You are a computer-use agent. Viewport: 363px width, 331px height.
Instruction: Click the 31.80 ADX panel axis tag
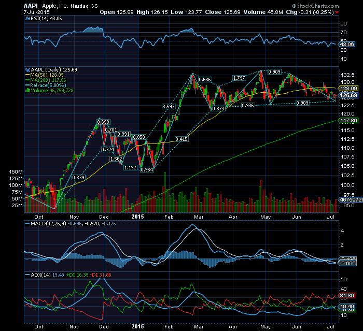click(347, 296)
